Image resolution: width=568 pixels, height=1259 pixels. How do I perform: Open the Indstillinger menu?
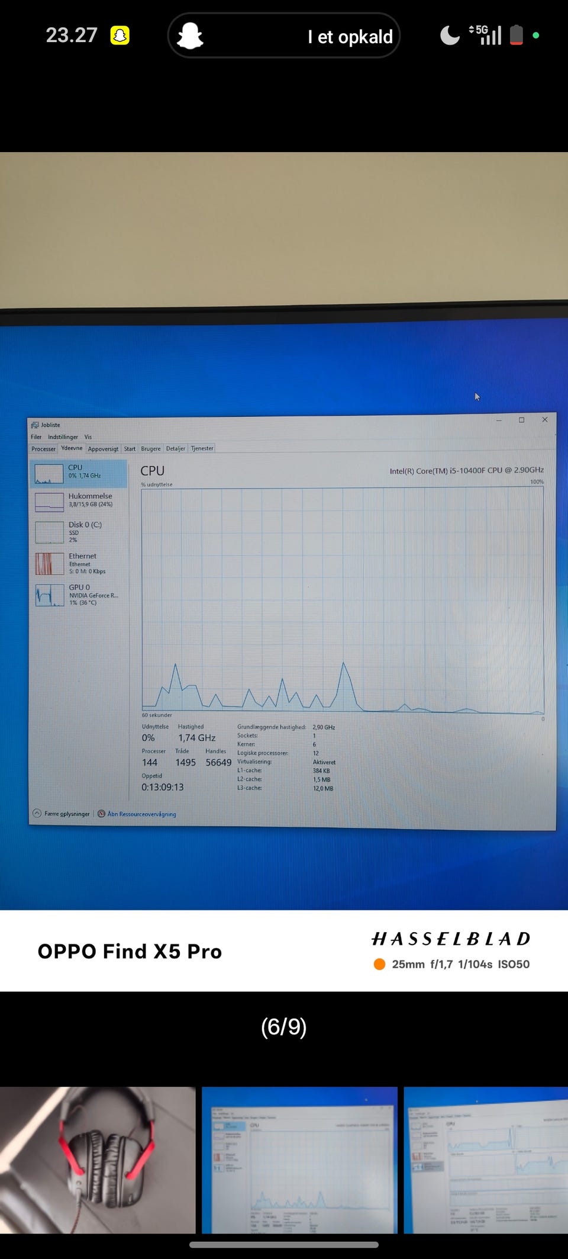[x=63, y=437]
